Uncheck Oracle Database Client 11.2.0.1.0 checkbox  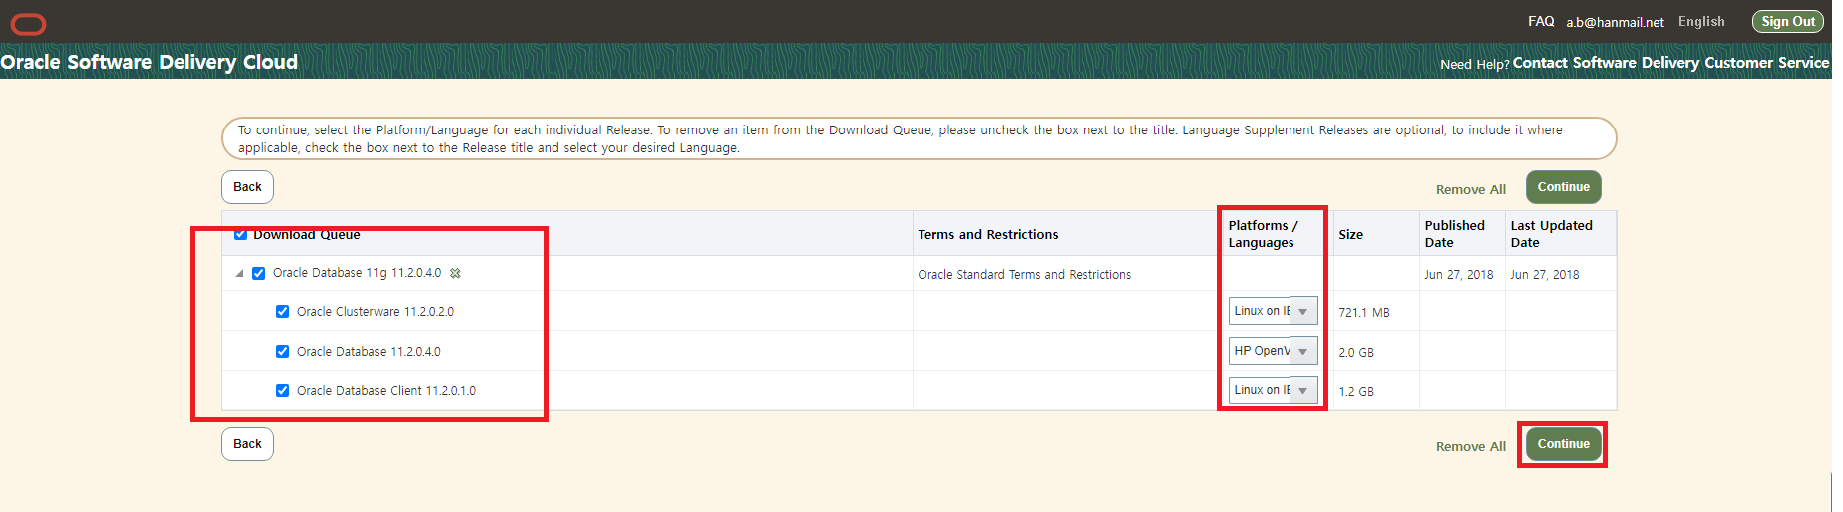tap(283, 391)
